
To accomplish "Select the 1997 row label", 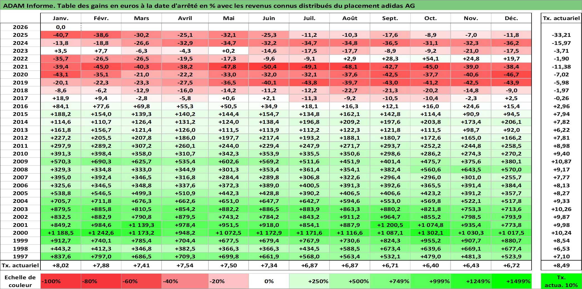I will [x=20, y=256].
